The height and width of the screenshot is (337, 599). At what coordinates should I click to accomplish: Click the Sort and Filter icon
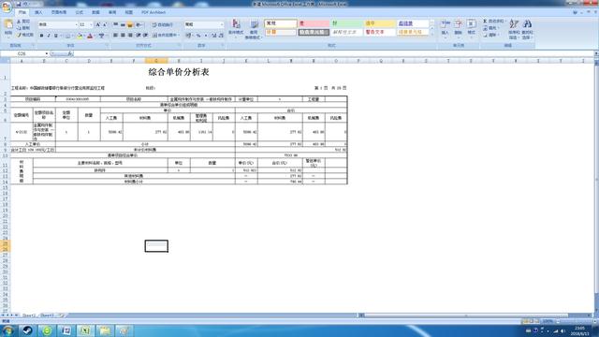(514, 29)
